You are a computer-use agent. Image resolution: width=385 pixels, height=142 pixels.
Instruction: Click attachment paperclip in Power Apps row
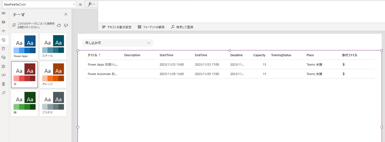coord(344,64)
